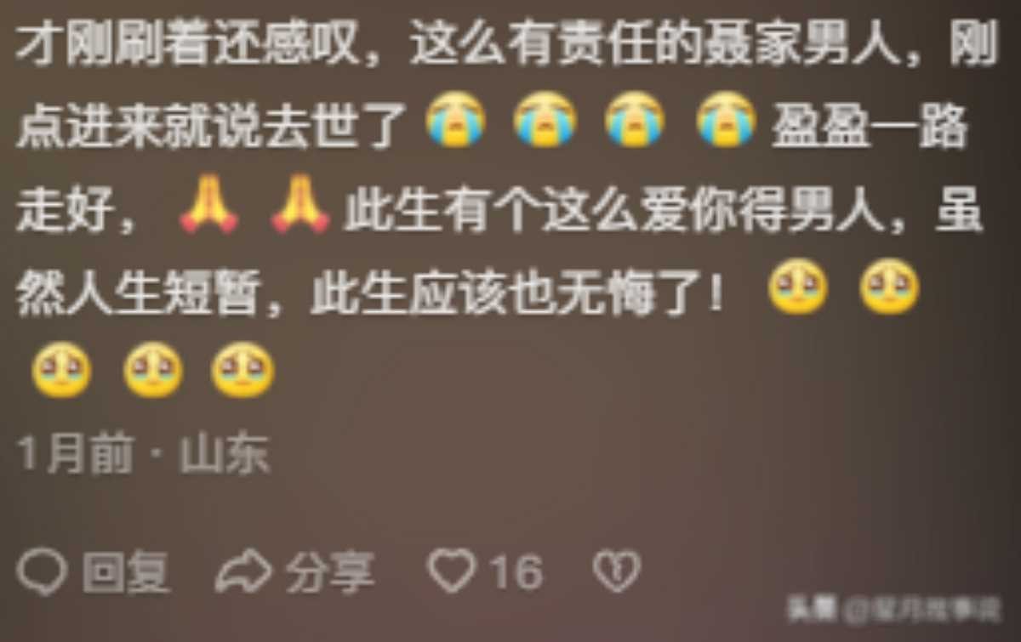Click the "1月前" timestamp
1021x642 pixels.
[x=75, y=454]
